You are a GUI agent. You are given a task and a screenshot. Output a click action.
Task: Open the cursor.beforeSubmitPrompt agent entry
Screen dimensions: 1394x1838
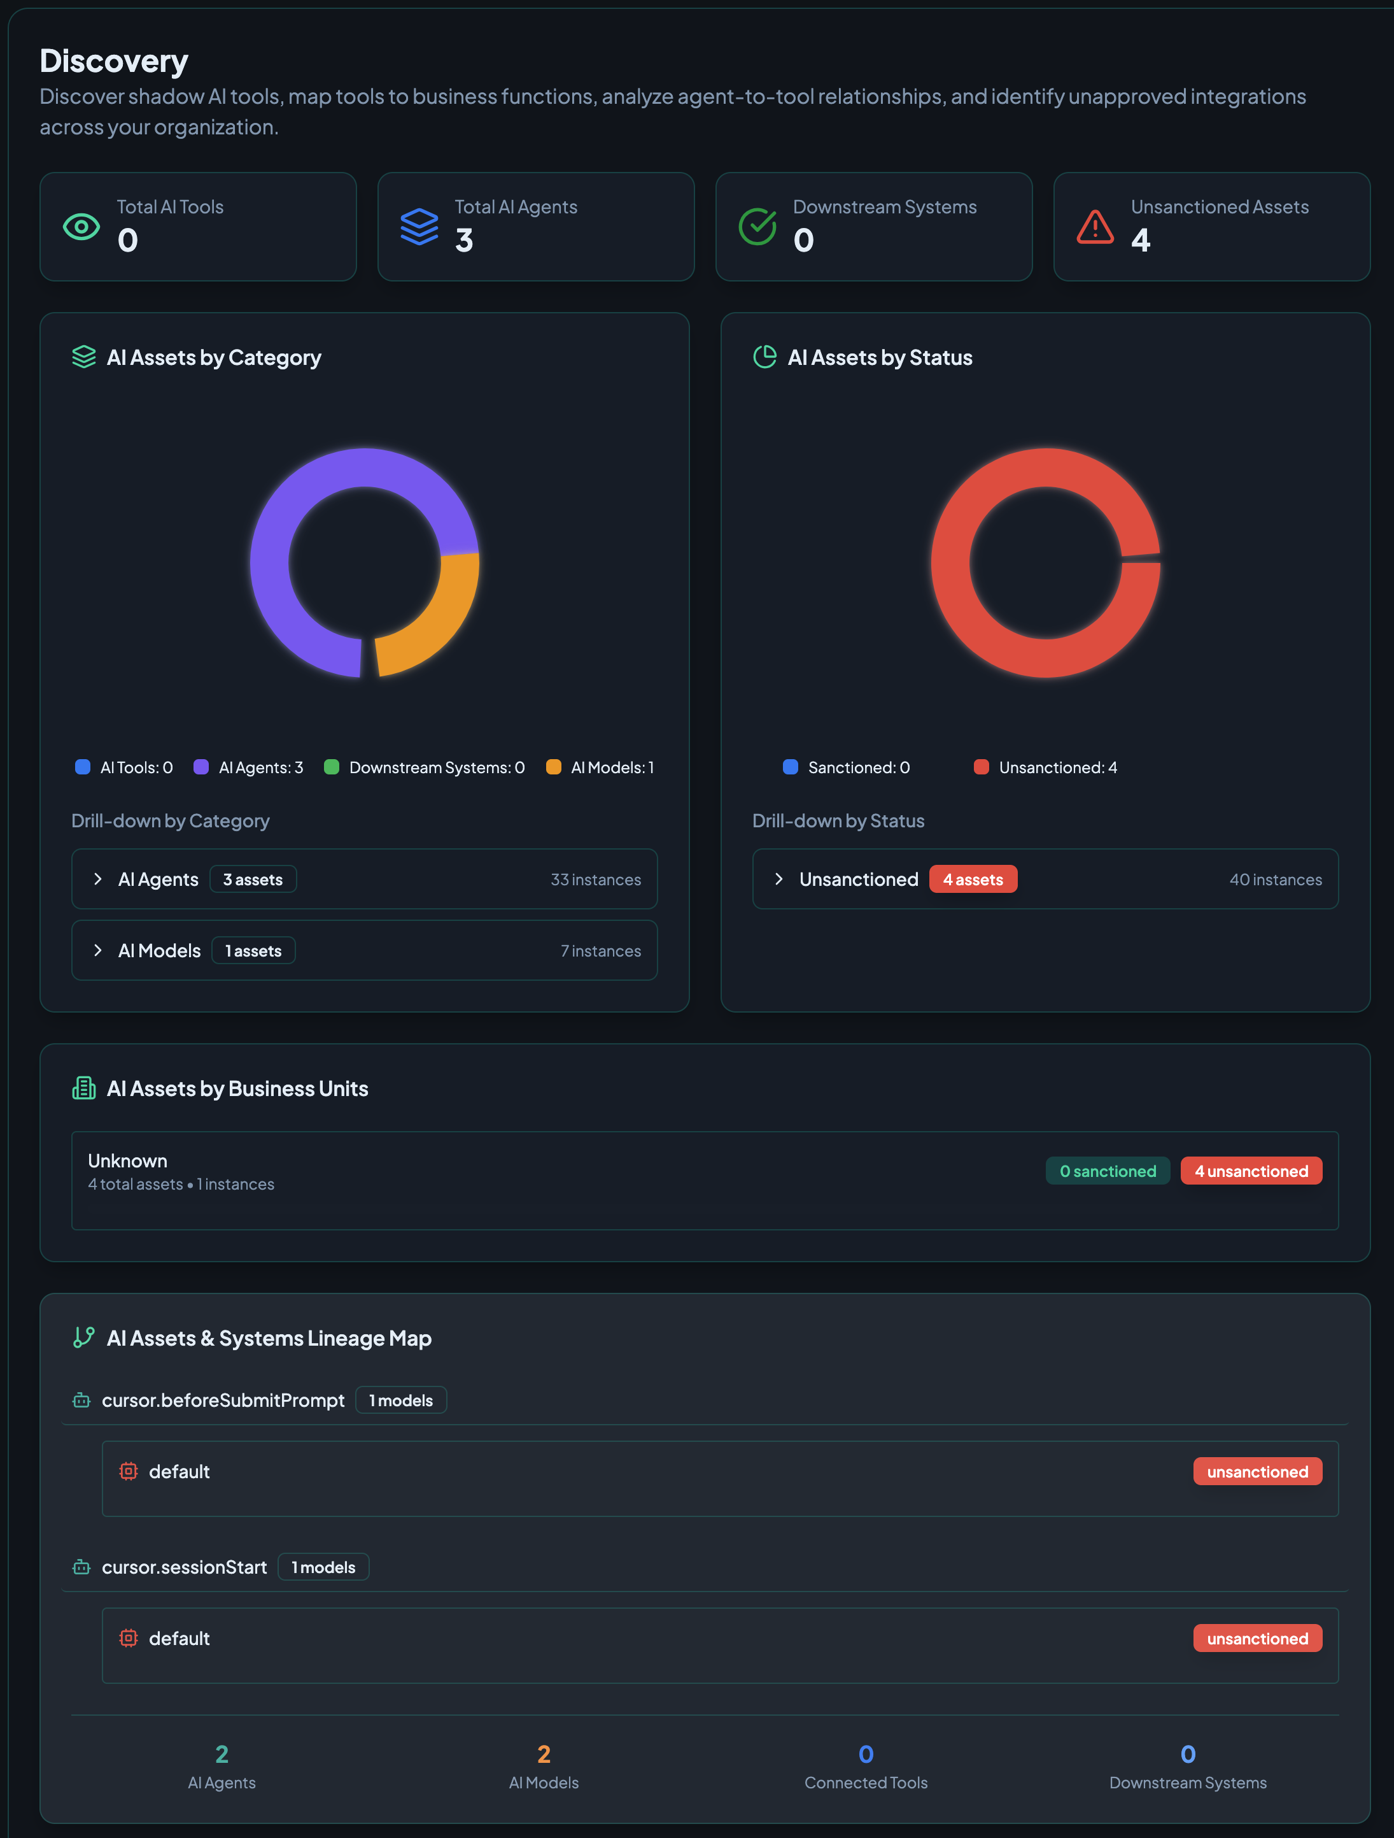click(x=223, y=1400)
